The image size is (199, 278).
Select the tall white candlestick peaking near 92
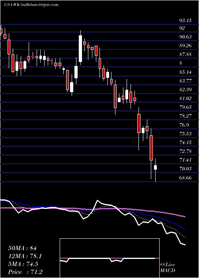[x=80, y=48]
